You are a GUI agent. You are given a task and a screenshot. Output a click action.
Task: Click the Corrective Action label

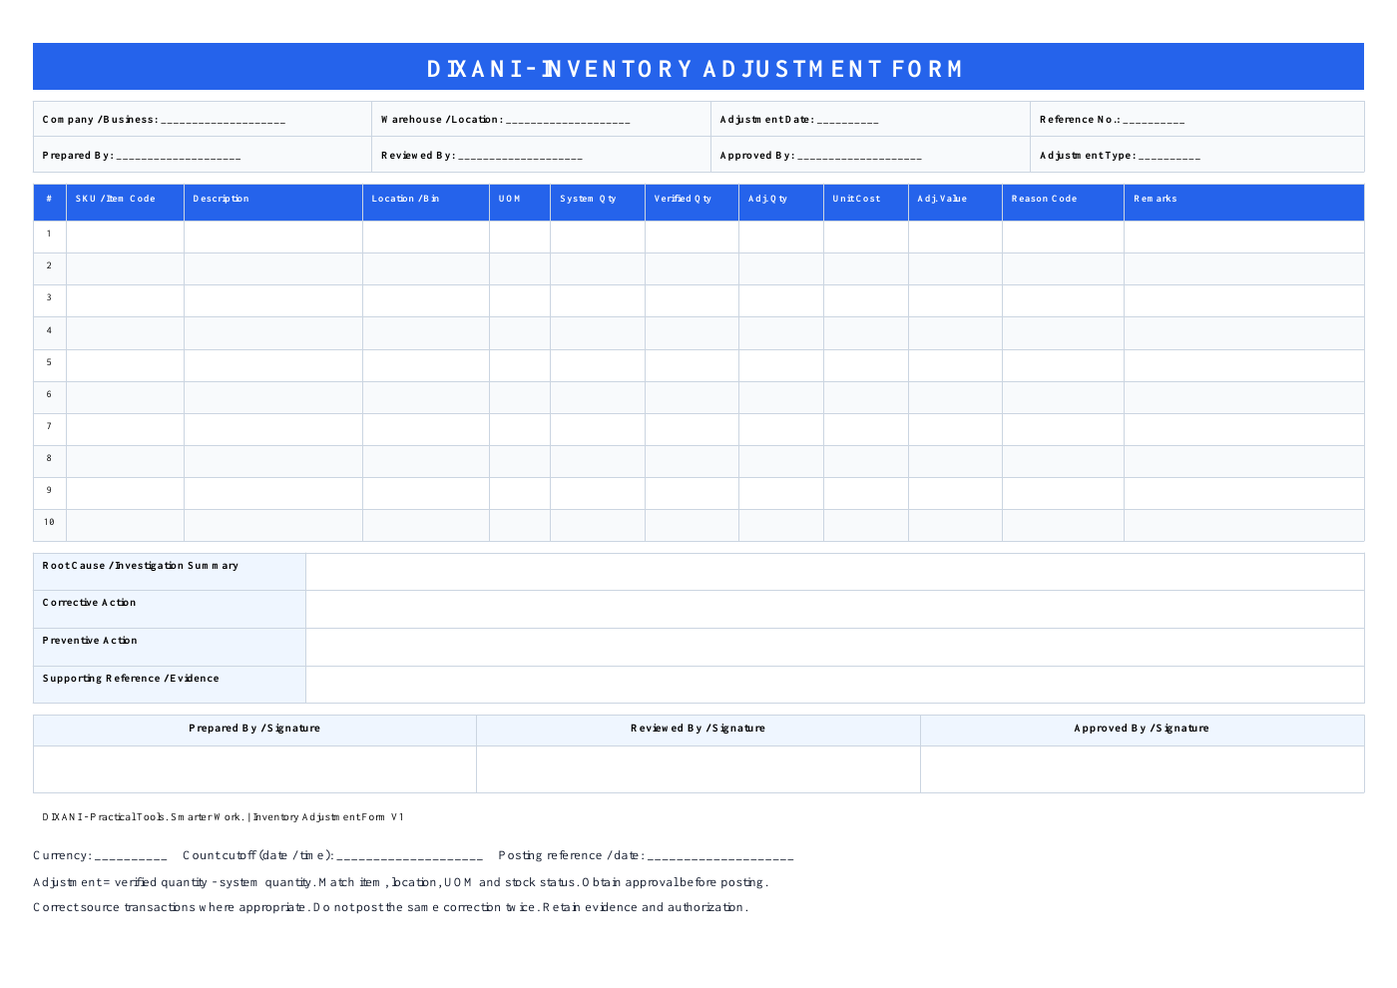(x=90, y=603)
